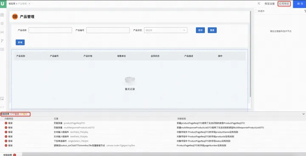The height and width of the screenshot is (156, 306).
Task: Click the 17个错误 count text
Action: [14, 114]
